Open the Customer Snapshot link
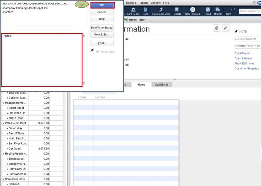This screenshot has width=262, height=186. tap(247, 69)
